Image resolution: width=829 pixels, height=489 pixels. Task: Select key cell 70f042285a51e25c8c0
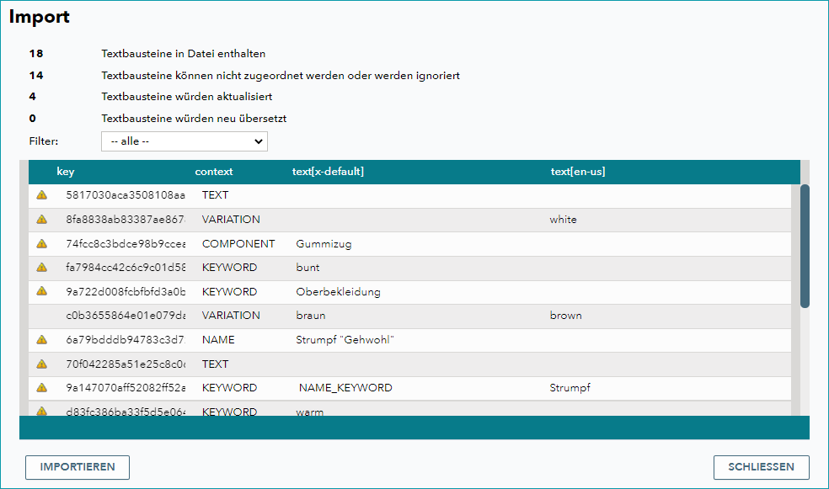pyautogui.click(x=126, y=364)
